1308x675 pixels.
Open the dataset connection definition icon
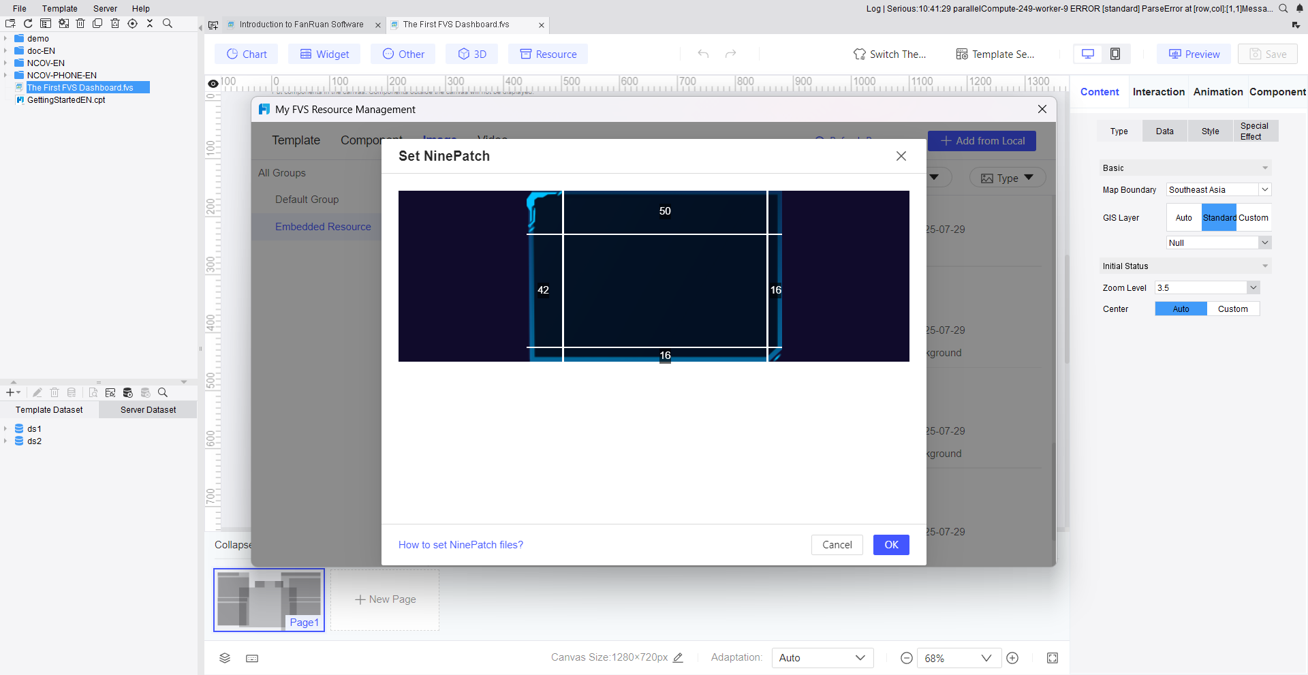[x=110, y=392]
